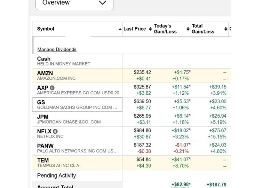Click TEM last price $54.84
The width and height of the screenshot is (278, 188).
(x=144, y=159)
